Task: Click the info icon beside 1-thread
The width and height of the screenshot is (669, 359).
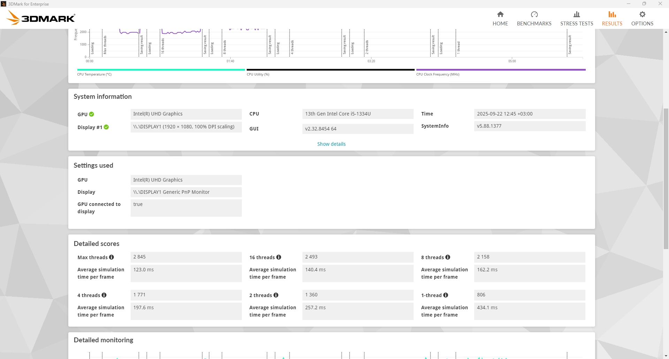Action: pos(446,295)
